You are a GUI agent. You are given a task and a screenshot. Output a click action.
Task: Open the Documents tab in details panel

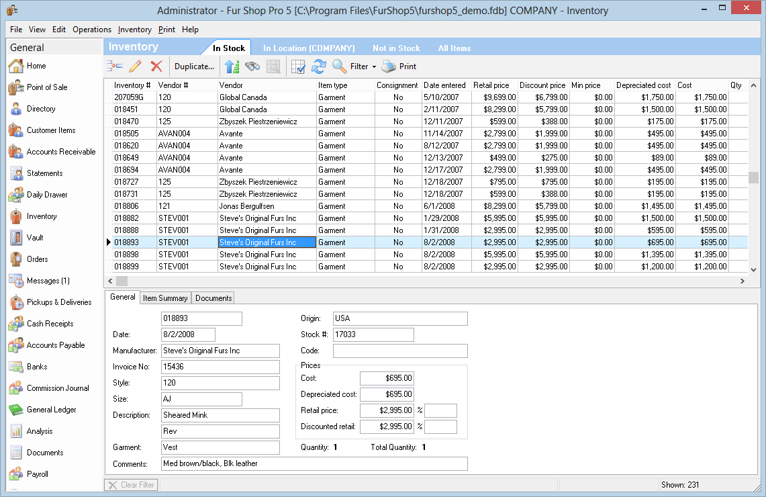[213, 298]
